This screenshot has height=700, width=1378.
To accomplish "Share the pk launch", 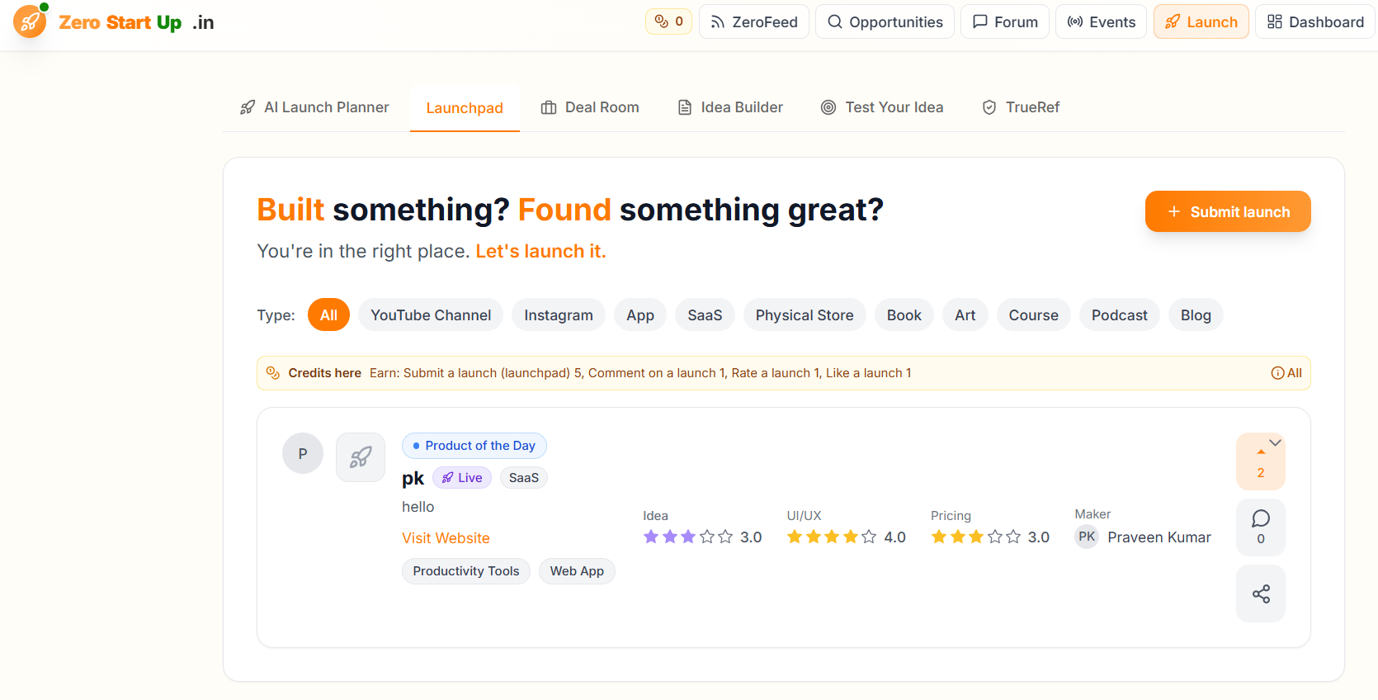I will coord(1261,594).
